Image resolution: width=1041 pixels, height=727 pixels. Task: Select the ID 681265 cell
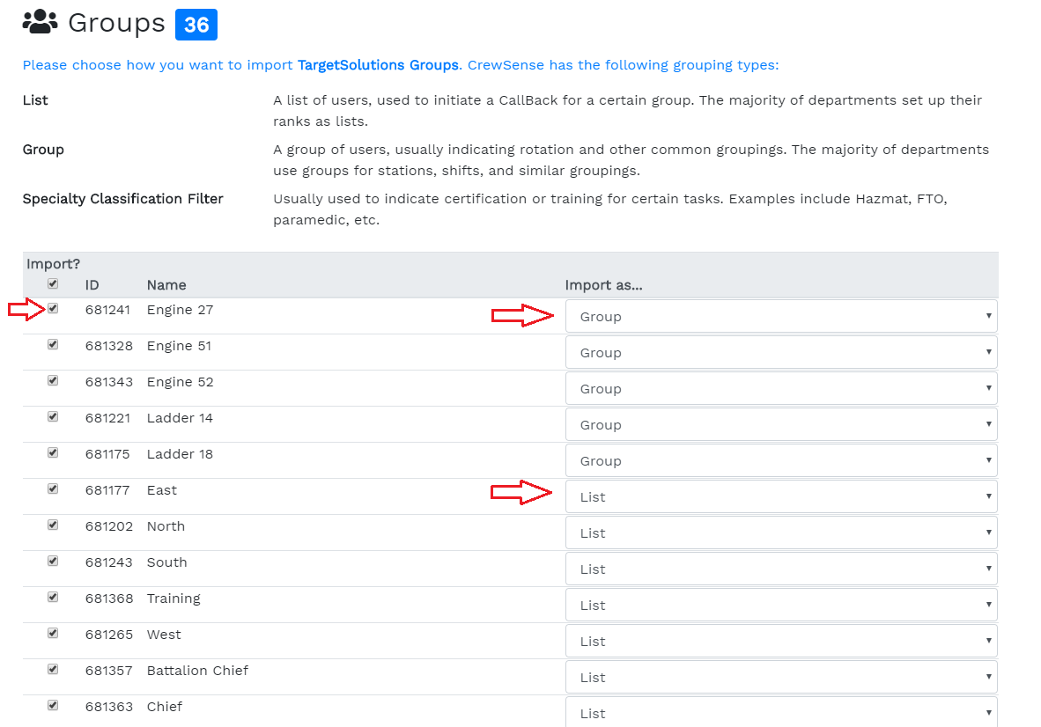[x=109, y=634]
